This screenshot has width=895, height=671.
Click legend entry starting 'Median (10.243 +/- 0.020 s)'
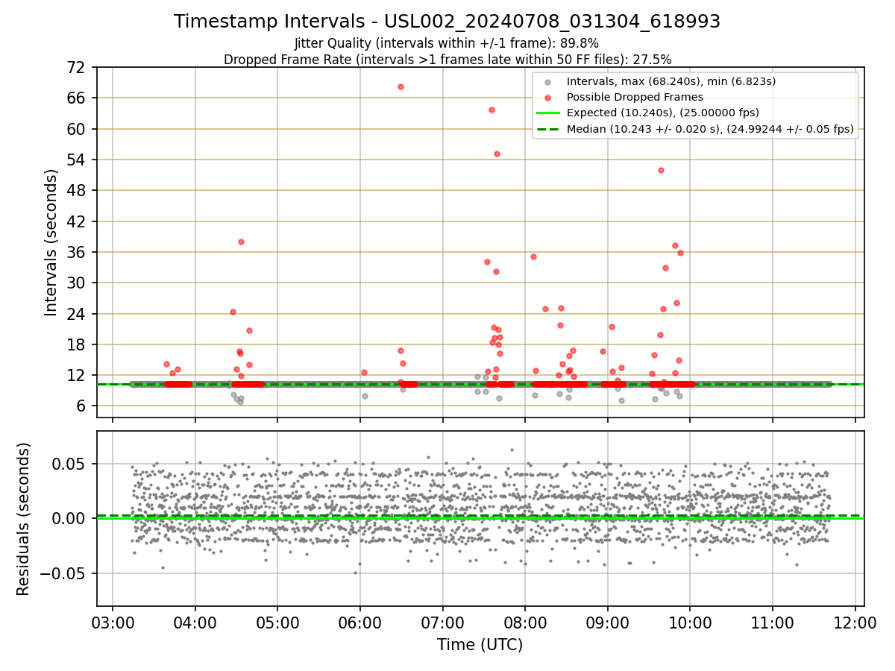pyautogui.click(x=710, y=129)
